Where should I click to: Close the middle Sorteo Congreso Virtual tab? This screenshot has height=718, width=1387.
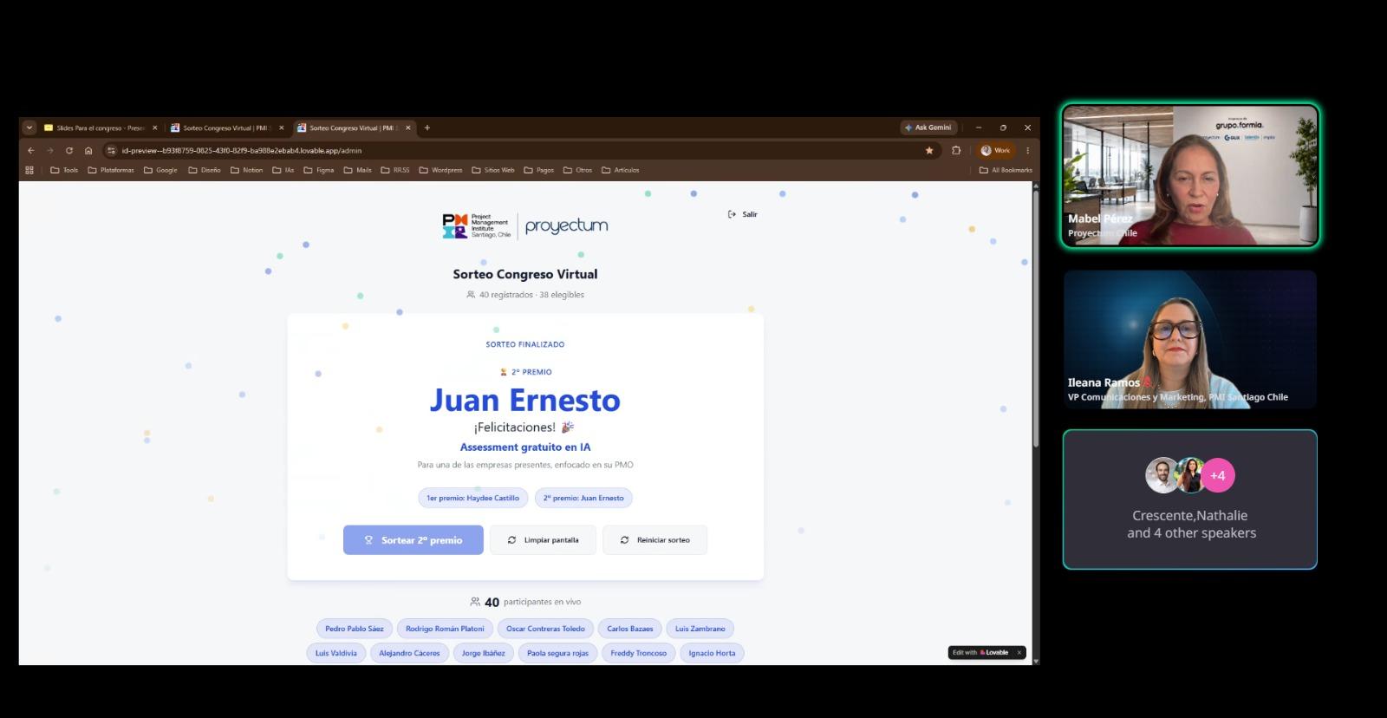click(281, 127)
